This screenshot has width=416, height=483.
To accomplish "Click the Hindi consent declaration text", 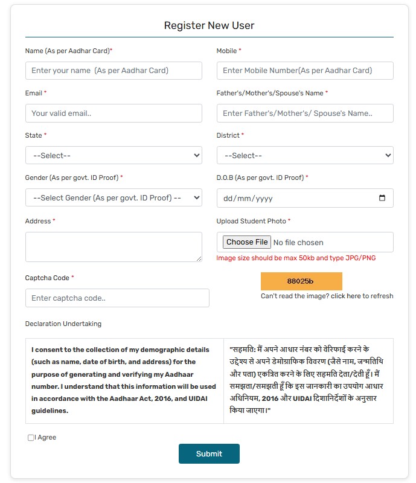I will coord(308,380).
